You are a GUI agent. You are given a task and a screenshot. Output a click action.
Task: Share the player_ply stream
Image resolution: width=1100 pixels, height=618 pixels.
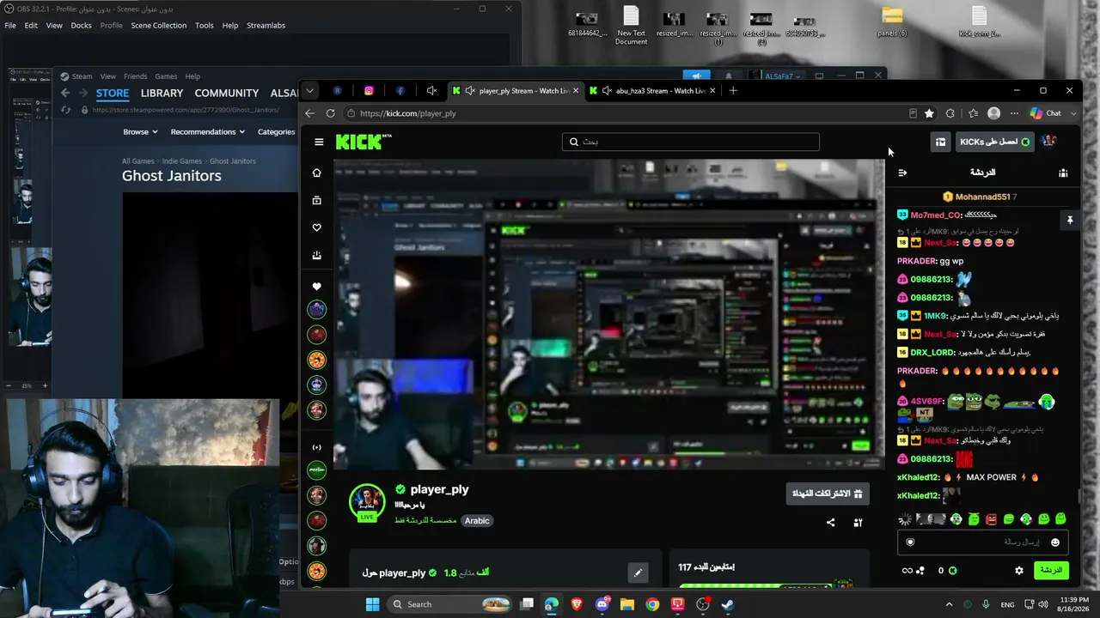830,522
